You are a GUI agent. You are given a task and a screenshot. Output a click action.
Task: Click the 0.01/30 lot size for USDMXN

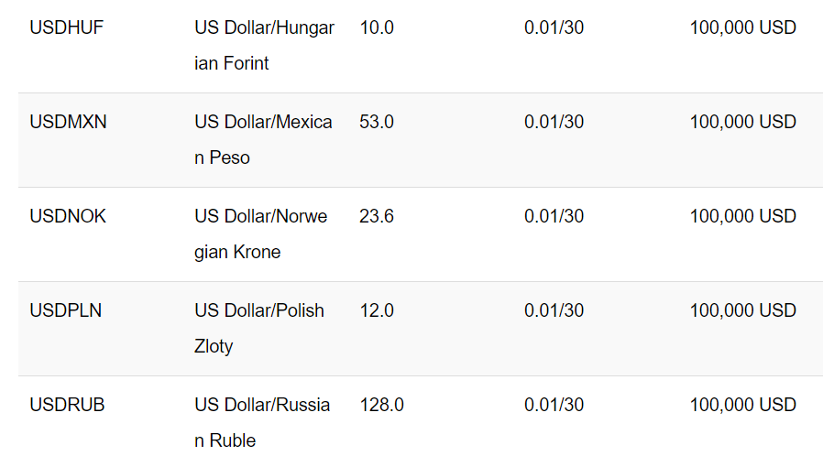(x=554, y=122)
